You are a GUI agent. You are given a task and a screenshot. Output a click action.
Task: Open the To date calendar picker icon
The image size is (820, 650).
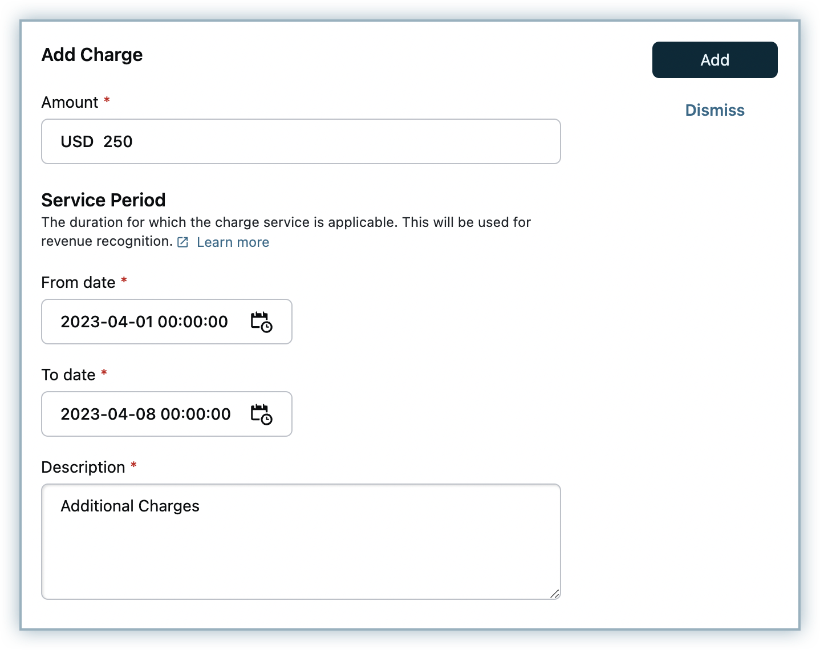click(261, 415)
